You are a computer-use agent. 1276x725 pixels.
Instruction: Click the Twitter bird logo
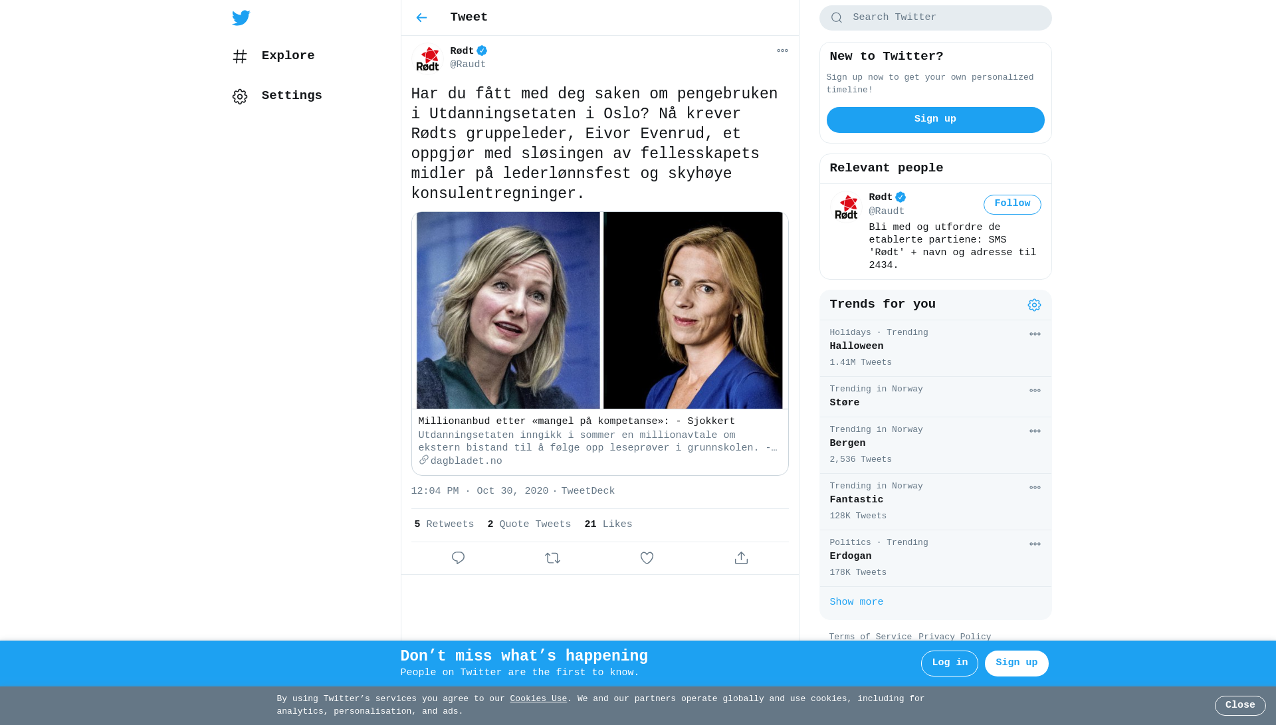(241, 18)
